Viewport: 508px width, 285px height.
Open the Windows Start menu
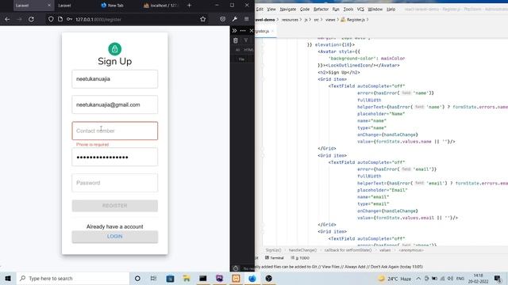tap(8, 278)
